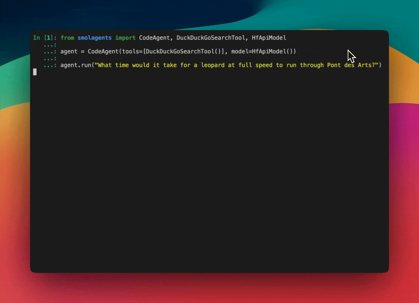Click "DuckDuckGoSearchTool" in the import line

(211, 38)
